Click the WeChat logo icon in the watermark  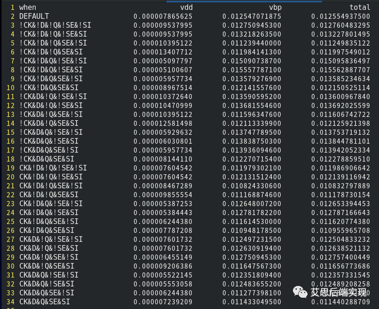301,292
